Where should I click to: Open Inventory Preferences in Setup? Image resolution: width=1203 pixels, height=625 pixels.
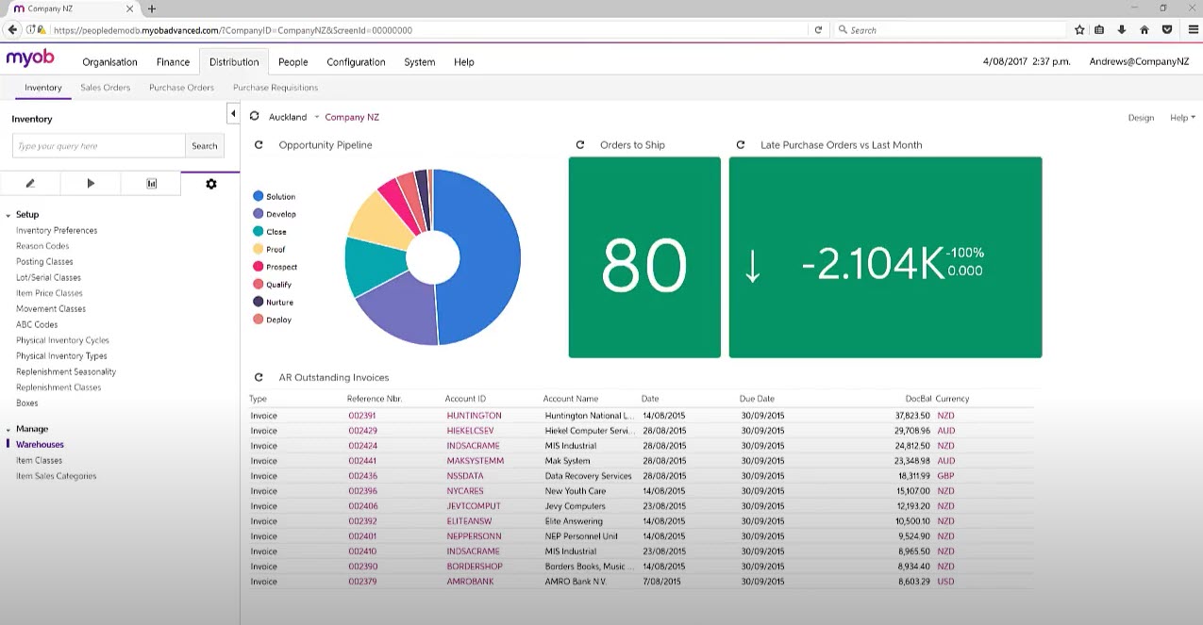[x=57, y=230]
